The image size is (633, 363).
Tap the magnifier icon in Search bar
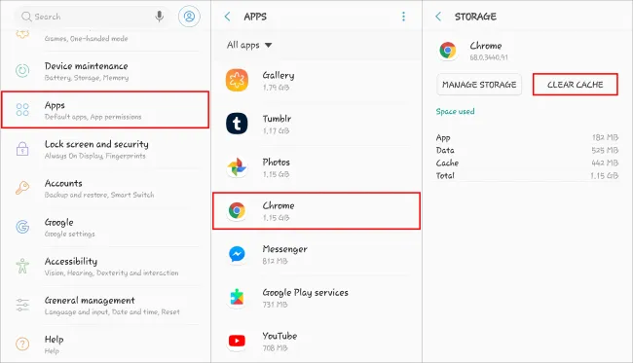tap(26, 17)
